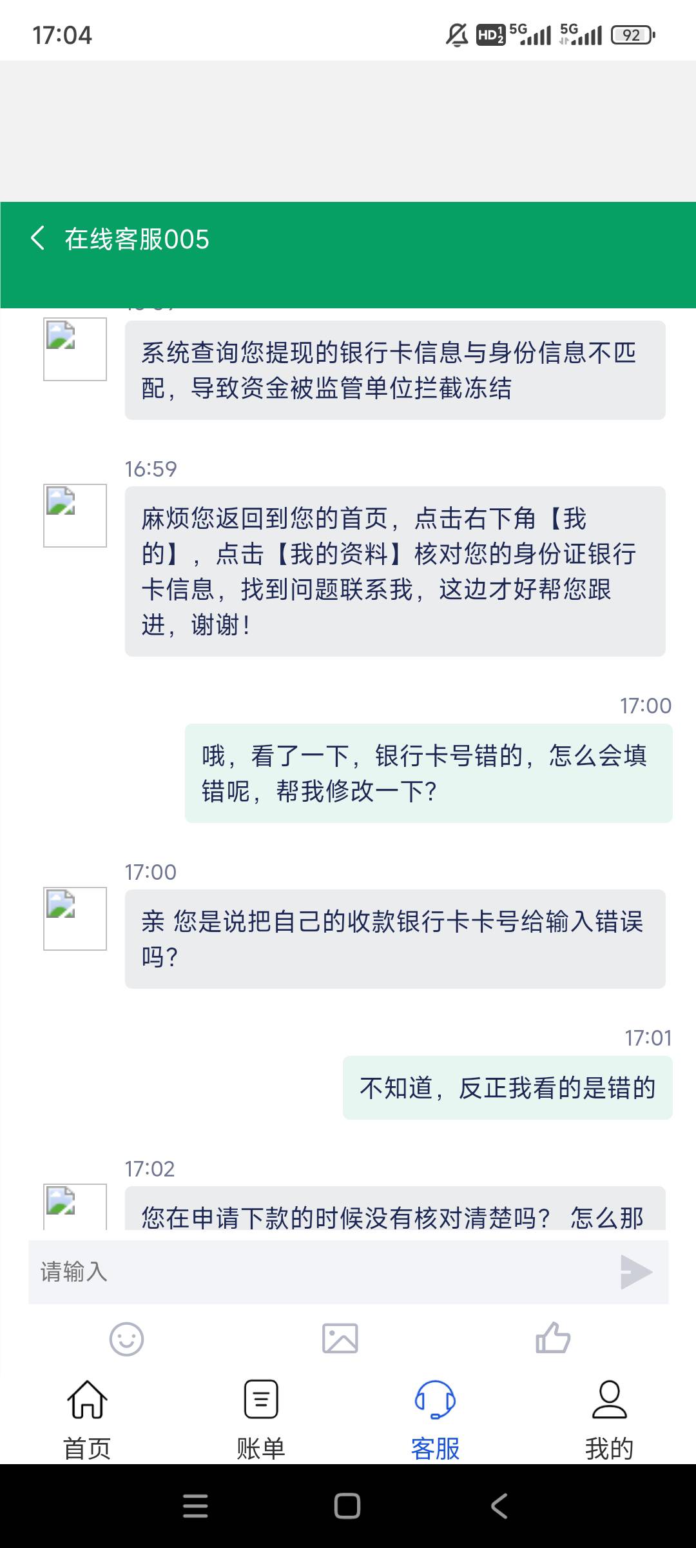Open the 账单 tab
The height and width of the screenshot is (1548, 696).
tap(261, 1419)
